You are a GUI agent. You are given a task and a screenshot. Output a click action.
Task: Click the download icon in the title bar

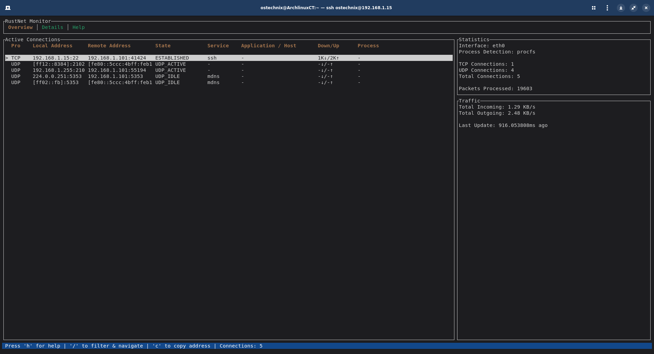point(621,7)
